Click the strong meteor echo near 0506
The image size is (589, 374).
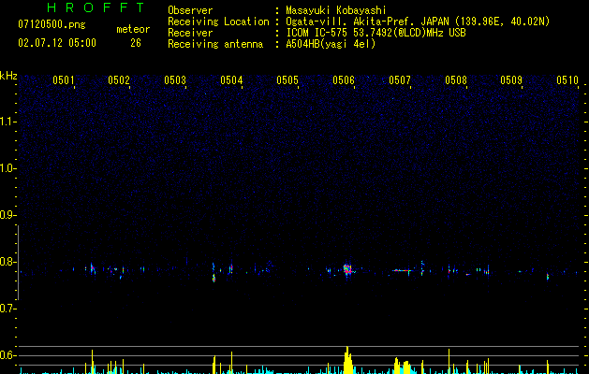coord(347,269)
